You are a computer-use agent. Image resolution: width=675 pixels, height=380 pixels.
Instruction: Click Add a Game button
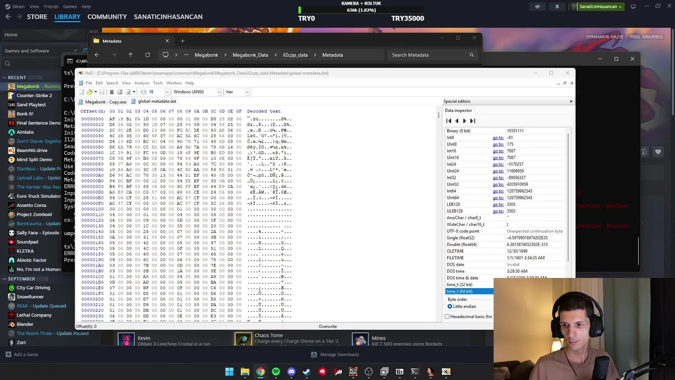[22, 355]
